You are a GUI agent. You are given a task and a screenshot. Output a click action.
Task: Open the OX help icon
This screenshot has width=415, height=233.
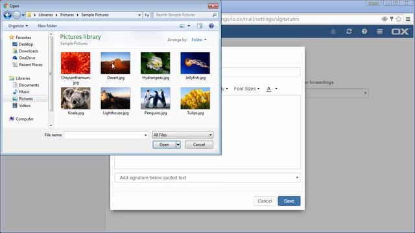click(364, 32)
